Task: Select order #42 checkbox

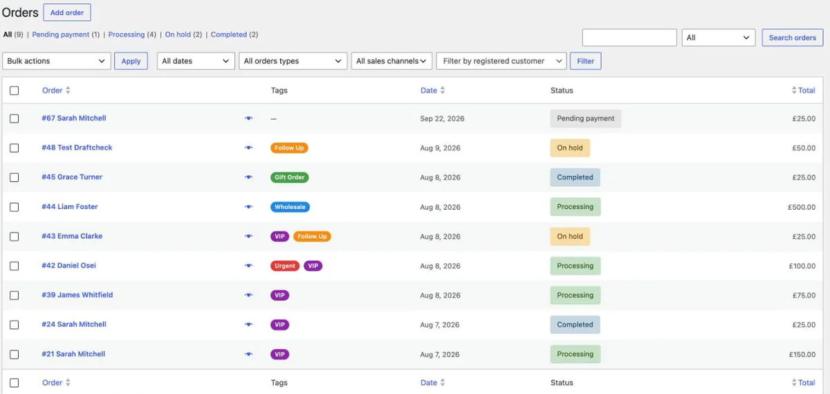Action: click(x=15, y=266)
